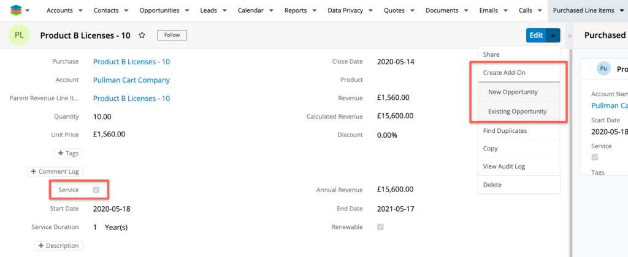Toggle the Renewable checkbox

[x=380, y=227]
